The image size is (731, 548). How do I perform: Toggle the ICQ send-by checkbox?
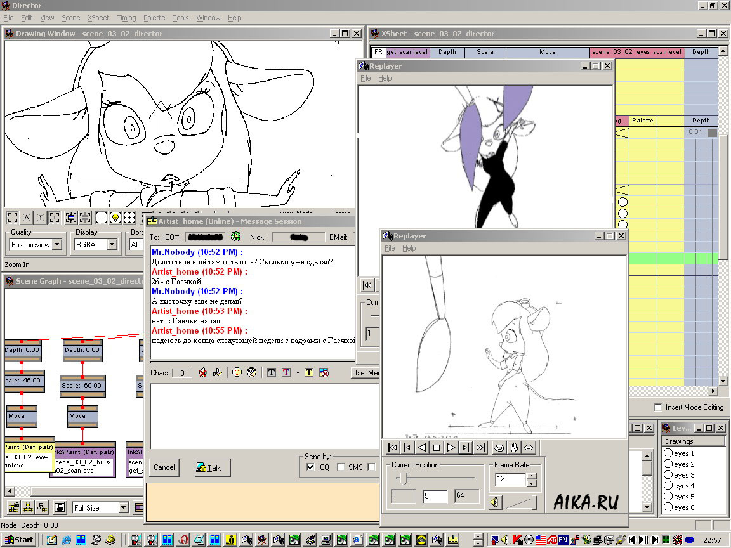310,467
